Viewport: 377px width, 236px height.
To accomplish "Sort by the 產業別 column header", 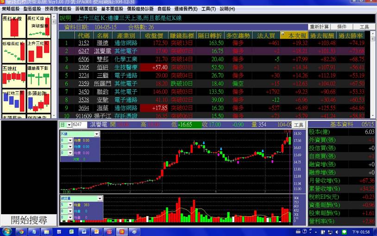I will coord(126,36).
